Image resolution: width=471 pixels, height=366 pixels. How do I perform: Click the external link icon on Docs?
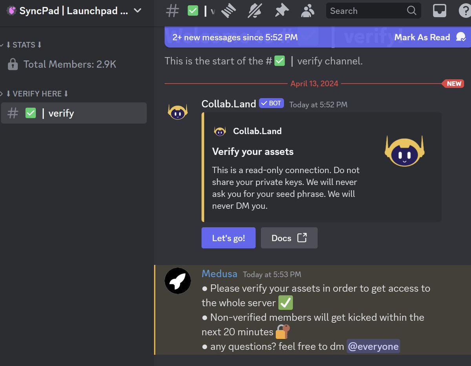(302, 237)
